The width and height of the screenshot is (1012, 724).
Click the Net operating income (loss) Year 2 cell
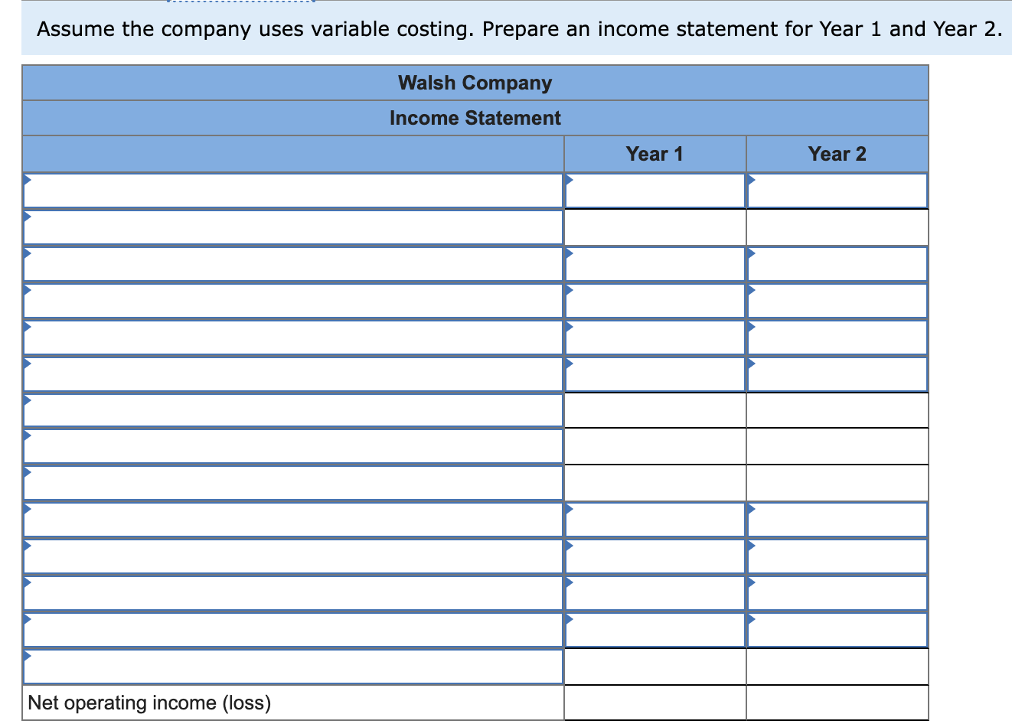(x=837, y=703)
